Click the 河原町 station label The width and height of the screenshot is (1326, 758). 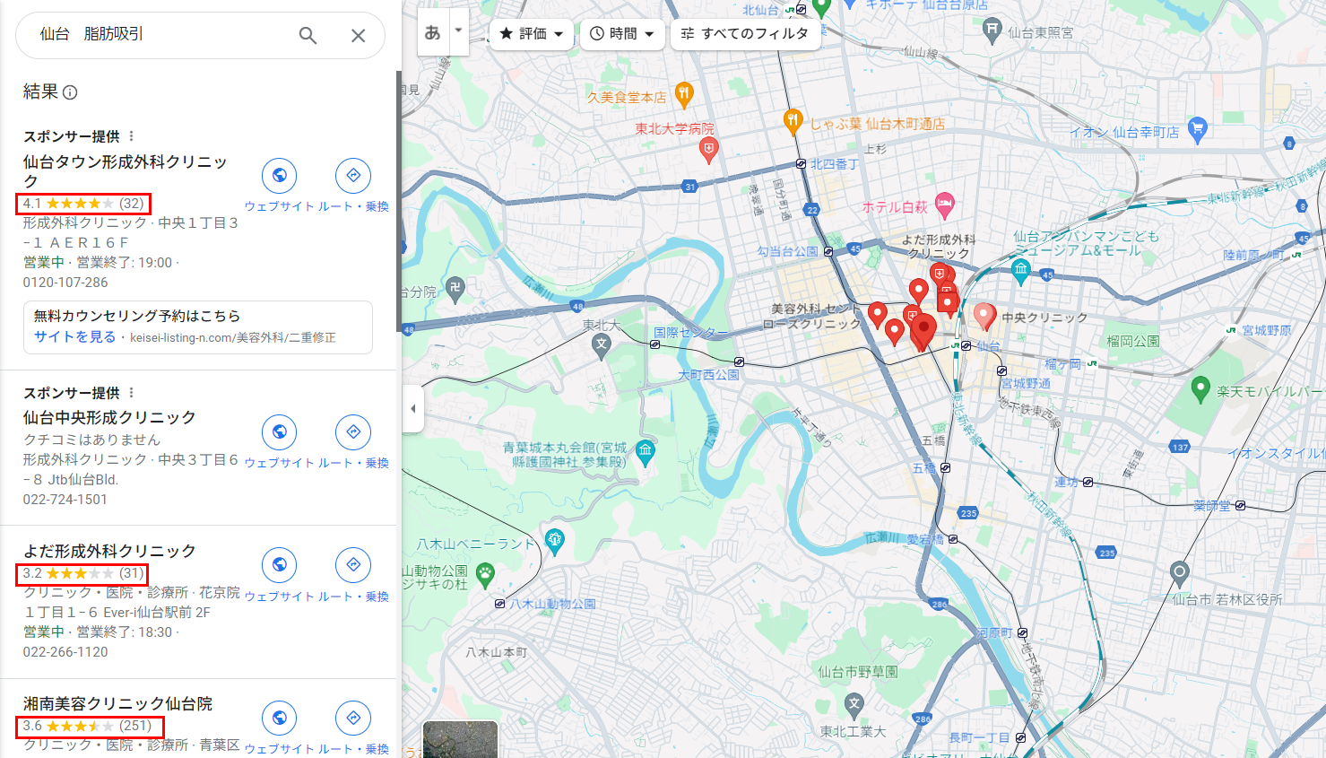[994, 632]
